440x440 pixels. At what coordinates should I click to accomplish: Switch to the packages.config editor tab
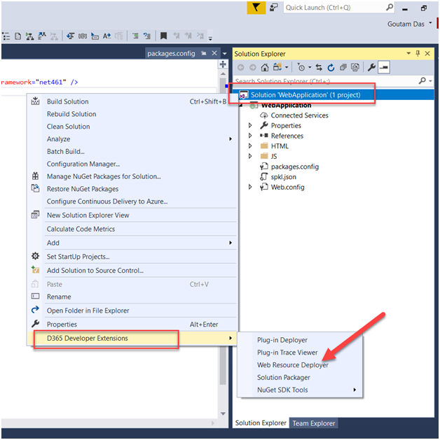pyautogui.click(x=171, y=53)
